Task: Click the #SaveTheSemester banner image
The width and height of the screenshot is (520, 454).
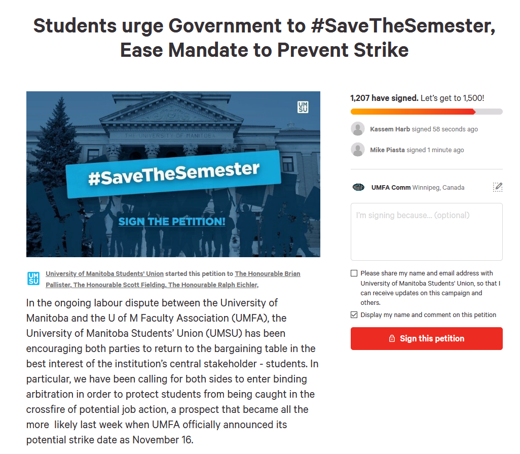Action: click(x=173, y=174)
